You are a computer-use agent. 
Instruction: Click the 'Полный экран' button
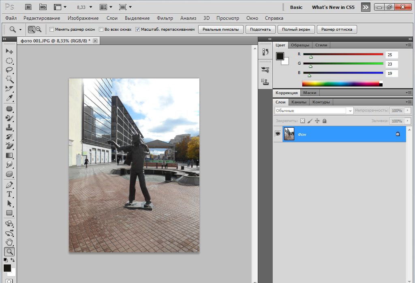click(296, 29)
